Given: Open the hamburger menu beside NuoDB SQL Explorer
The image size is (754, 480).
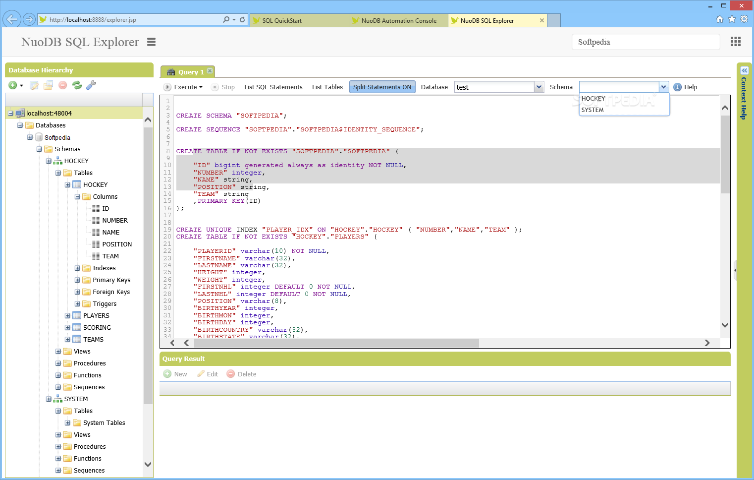Looking at the screenshot, I should pyautogui.click(x=152, y=42).
